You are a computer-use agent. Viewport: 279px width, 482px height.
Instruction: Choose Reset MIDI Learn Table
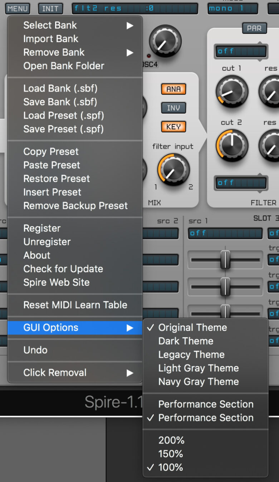pyautogui.click(x=75, y=305)
